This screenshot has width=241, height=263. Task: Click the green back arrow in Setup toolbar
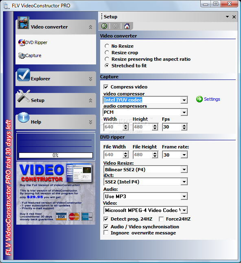click(104, 26)
